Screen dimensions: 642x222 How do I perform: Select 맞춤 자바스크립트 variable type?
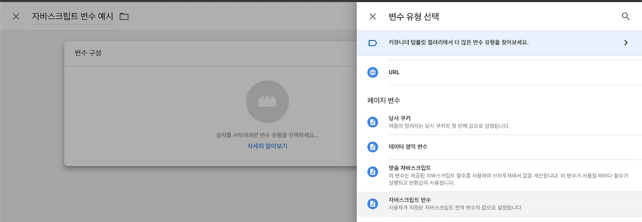(x=499, y=175)
